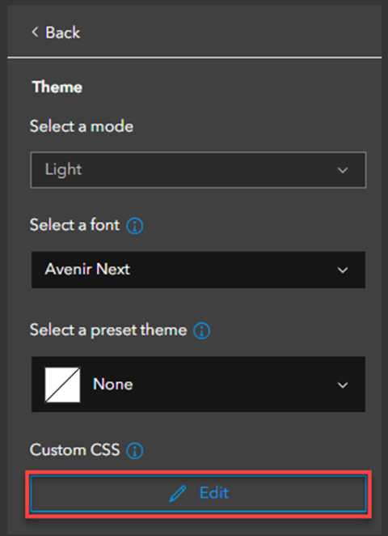Click the Custom CSS info icon
This screenshot has width=388, height=536.
coord(135,451)
